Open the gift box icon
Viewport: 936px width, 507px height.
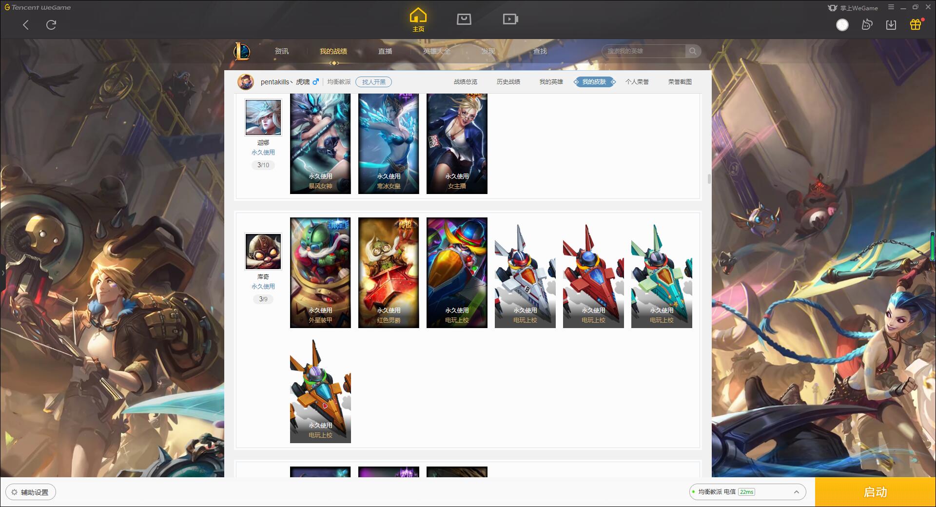coord(916,24)
